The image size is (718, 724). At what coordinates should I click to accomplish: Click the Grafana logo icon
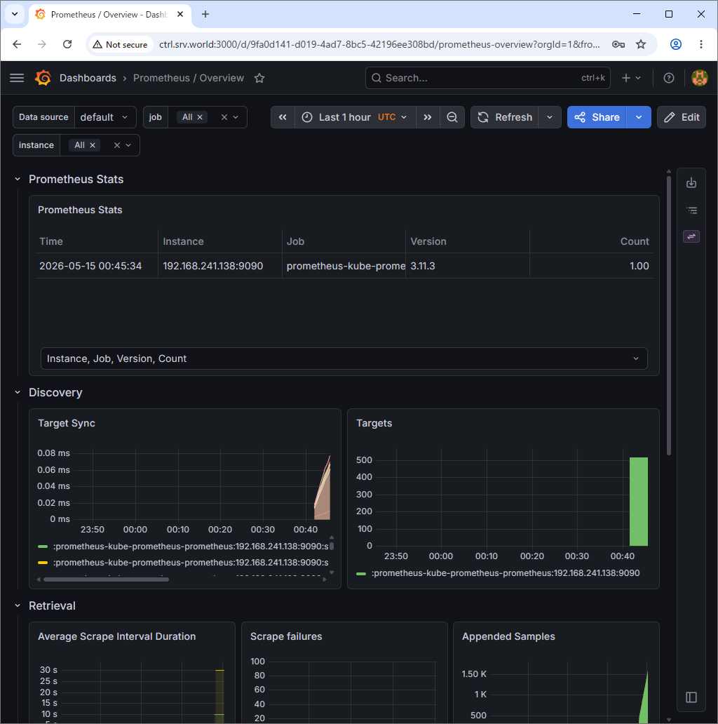(43, 78)
